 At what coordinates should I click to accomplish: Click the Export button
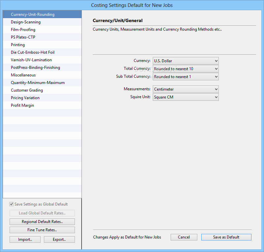[59, 239]
